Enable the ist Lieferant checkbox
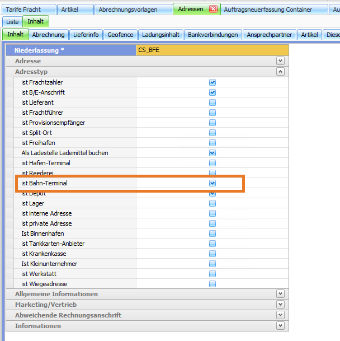 pyautogui.click(x=212, y=102)
